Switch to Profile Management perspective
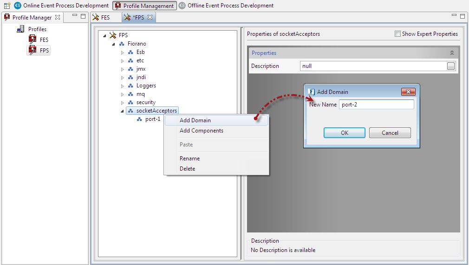The width and height of the screenshot is (469, 265). pos(145,6)
